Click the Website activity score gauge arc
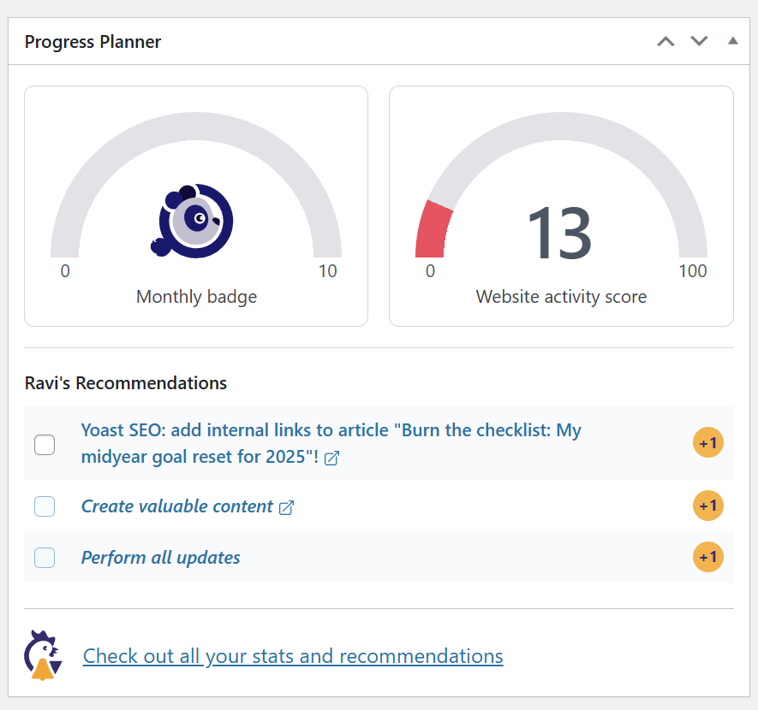This screenshot has width=758, height=710. (x=561, y=127)
